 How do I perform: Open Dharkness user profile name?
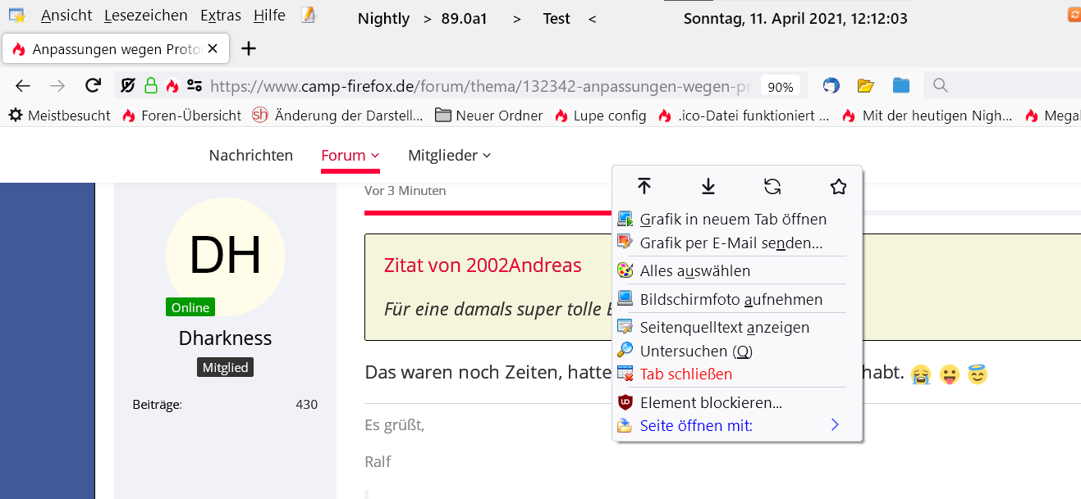click(x=225, y=338)
